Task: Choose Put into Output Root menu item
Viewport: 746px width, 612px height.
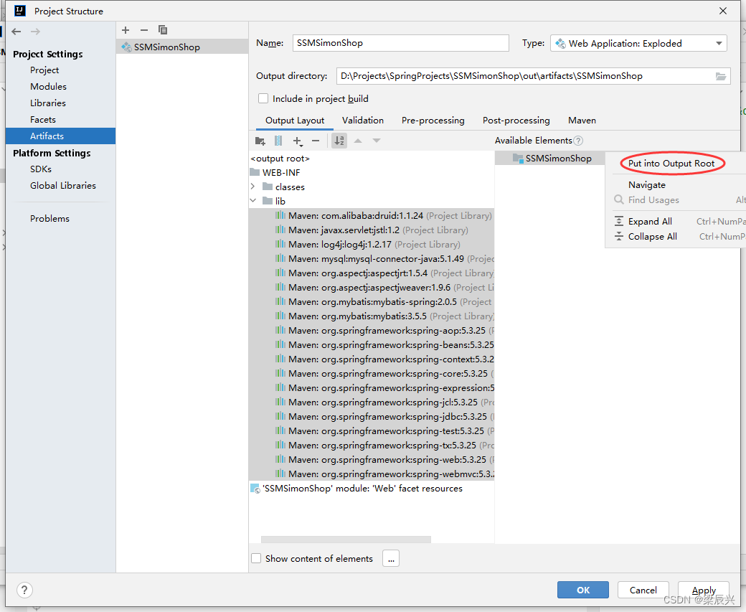Action: pos(671,164)
